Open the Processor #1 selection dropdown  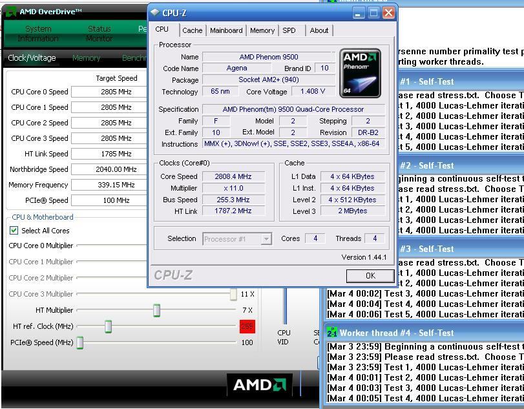(x=266, y=239)
